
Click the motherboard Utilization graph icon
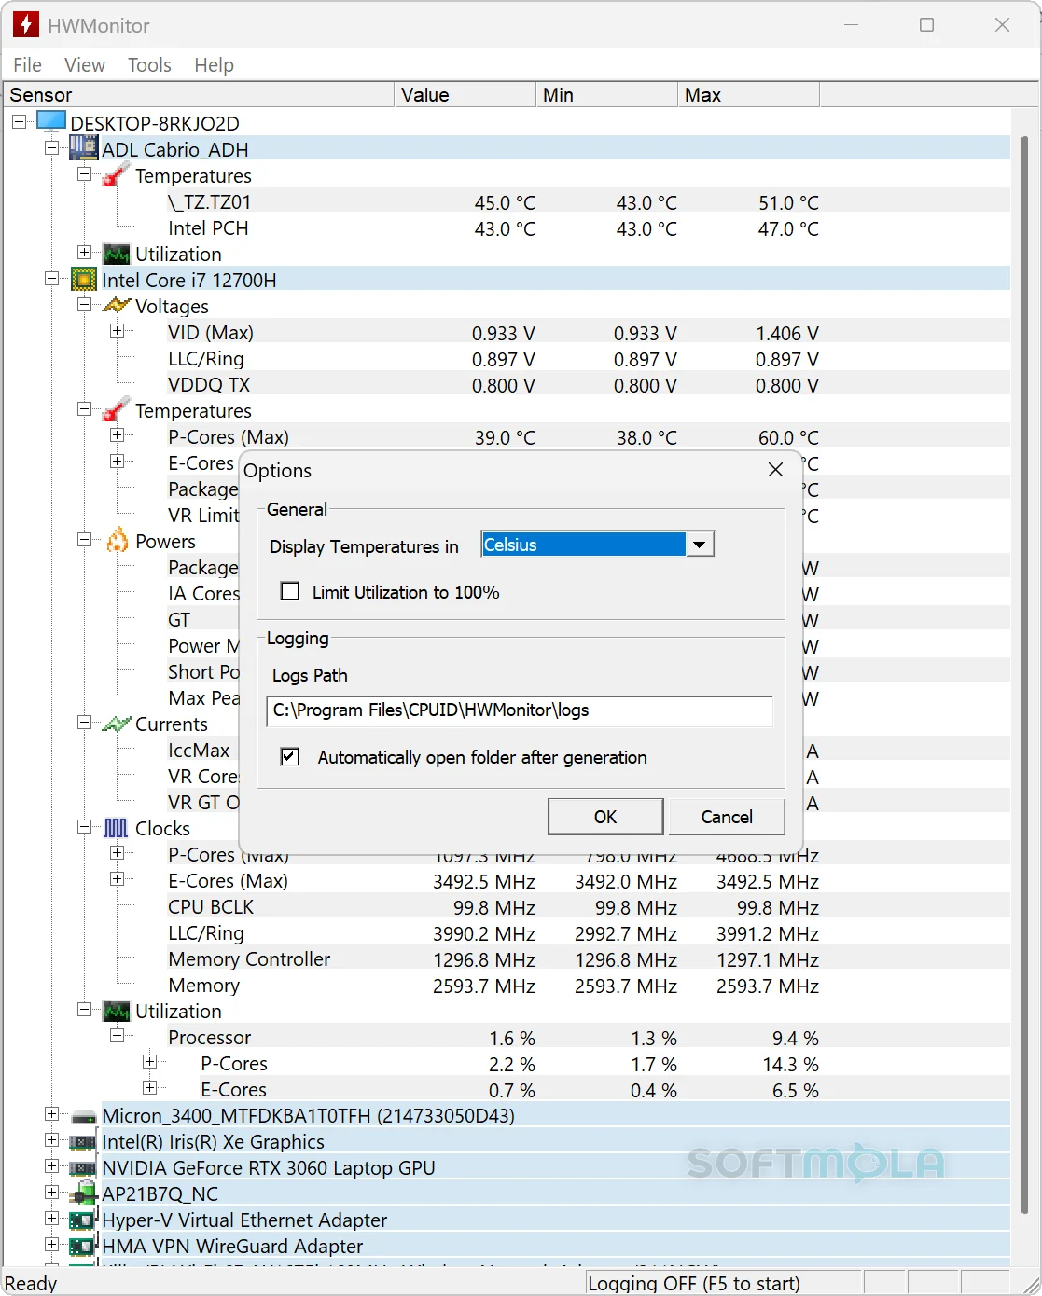click(x=116, y=254)
